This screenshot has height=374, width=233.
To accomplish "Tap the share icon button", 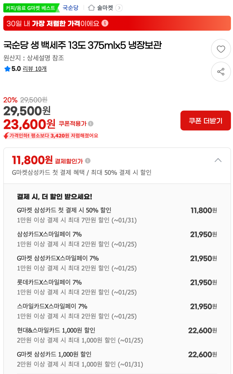I will tap(221, 72).
